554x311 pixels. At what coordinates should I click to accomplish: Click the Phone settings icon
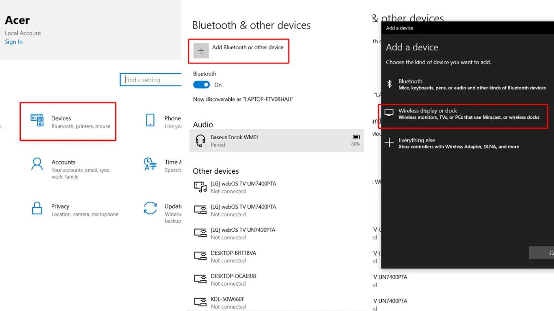click(150, 120)
